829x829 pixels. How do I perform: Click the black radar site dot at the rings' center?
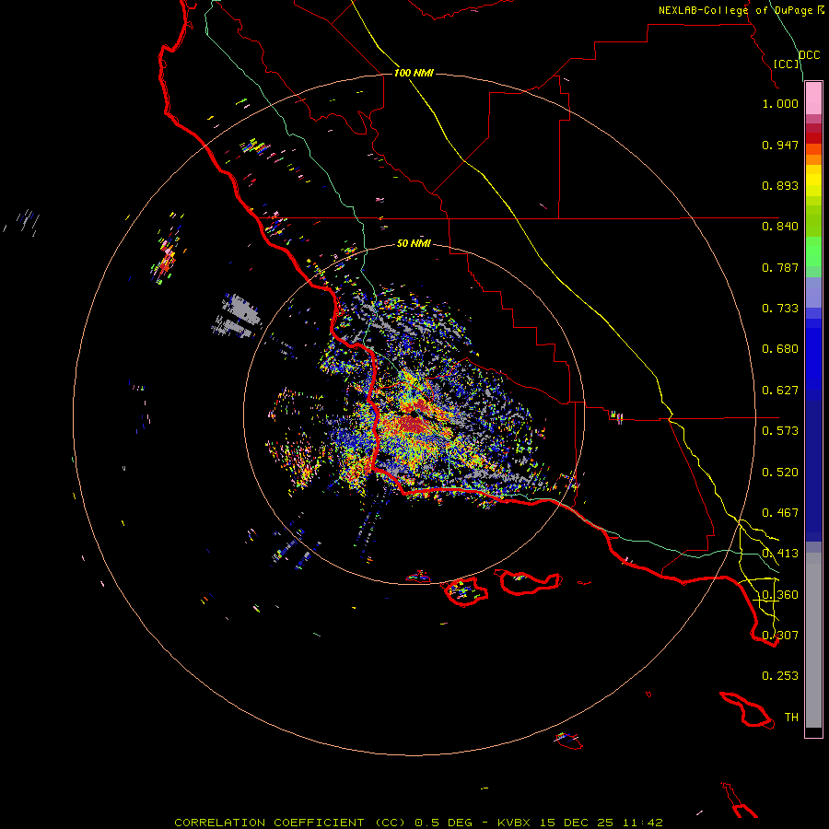pos(414,414)
